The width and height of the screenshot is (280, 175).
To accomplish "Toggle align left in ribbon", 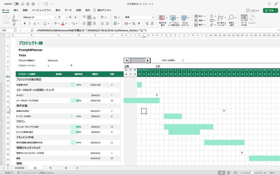I will (x=84, y=24).
